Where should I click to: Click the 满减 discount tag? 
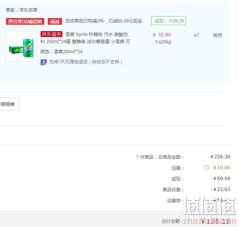(55, 21)
